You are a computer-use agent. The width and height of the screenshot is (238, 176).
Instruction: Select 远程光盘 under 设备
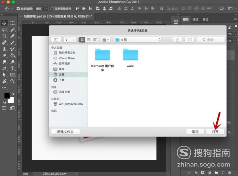pos(68,92)
